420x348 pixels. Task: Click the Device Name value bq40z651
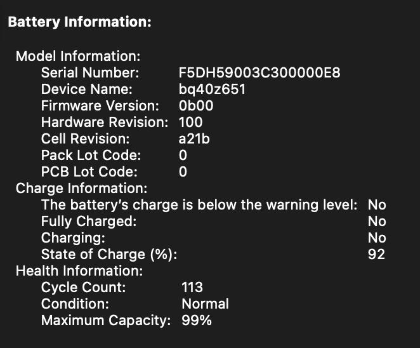[x=212, y=89]
